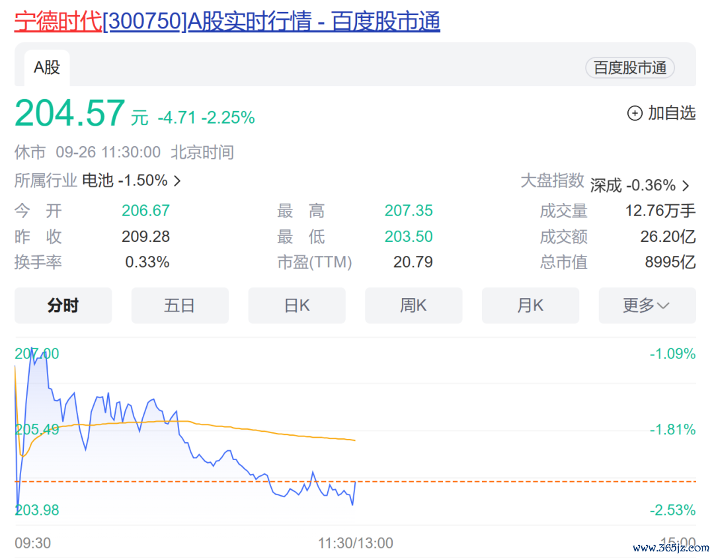
Task: Click the 205.49 chart axis label
Action: [37, 429]
